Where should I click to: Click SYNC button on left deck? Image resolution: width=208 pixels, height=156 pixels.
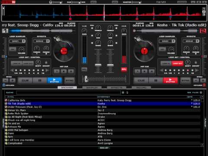(x=70, y=80)
